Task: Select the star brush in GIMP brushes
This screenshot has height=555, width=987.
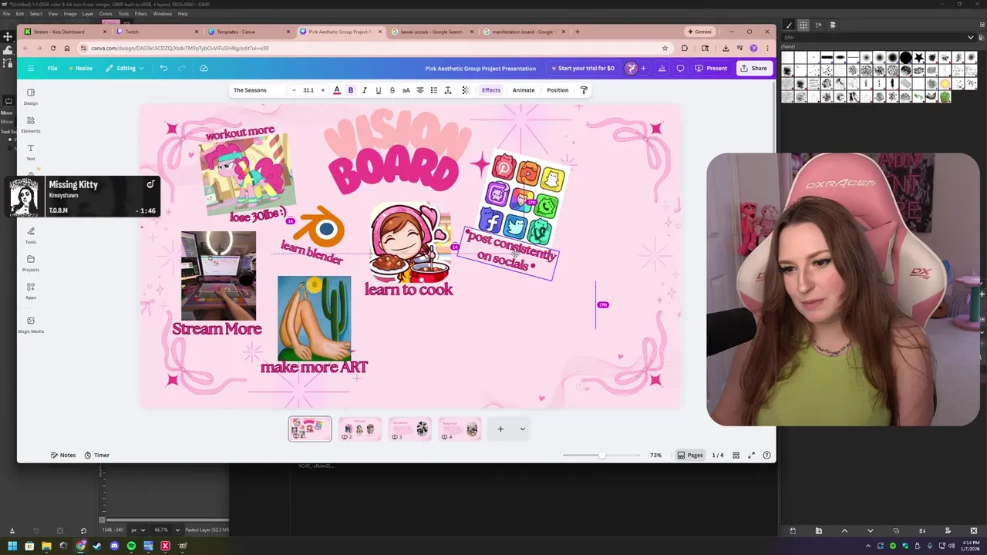Action: [919, 58]
